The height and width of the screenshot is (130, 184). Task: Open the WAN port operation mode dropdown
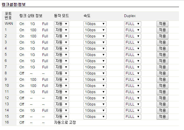coord(61,24)
